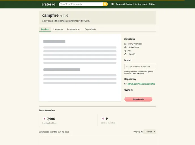The height and width of the screenshot is (145, 195).
Task: Click the 2018 edition text
Action: (133, 47)
